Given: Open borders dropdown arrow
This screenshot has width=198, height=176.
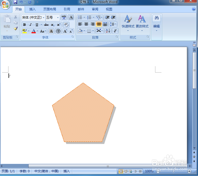Looking at the screenshot, I should [93, 31].
